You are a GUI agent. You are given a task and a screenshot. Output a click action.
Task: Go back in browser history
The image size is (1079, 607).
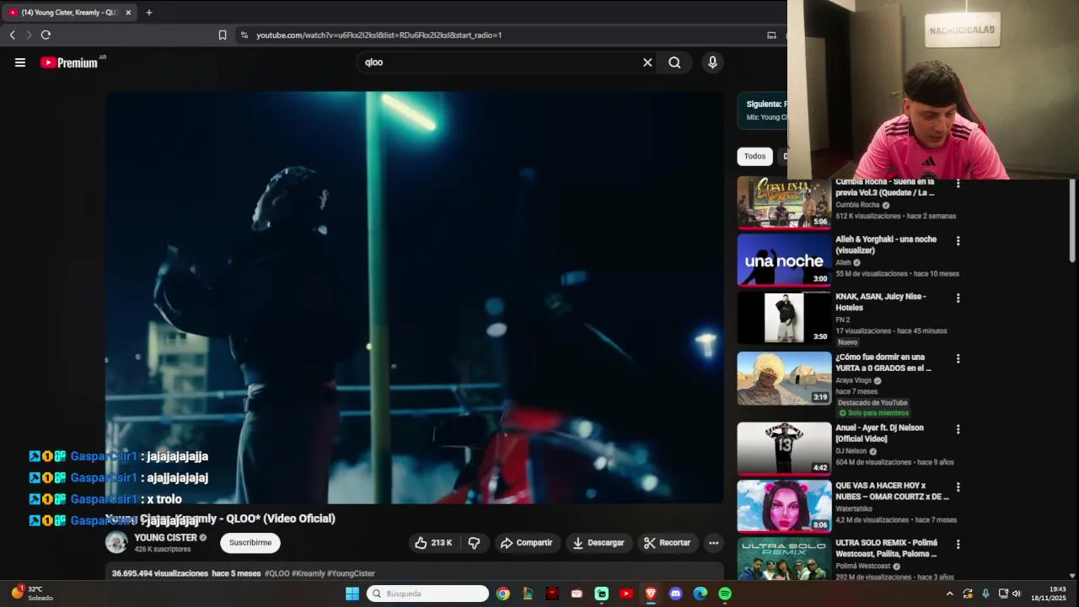point(12,35)
